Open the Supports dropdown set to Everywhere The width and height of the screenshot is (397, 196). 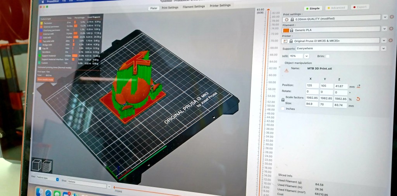coord(383,48)
